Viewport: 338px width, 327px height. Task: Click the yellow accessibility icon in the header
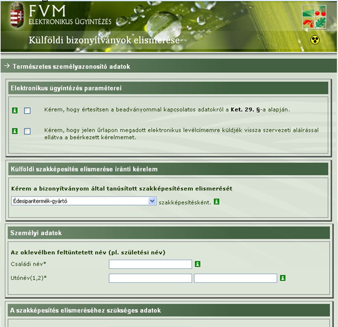pos(315,40)
